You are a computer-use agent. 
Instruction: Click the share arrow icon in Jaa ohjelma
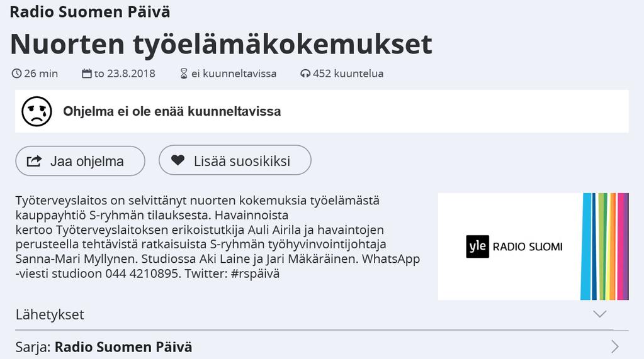34,161
